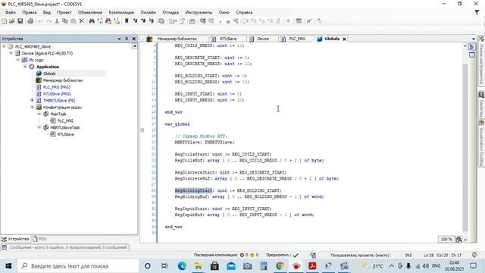Toggle bookmark using the bookmark icon
The image size is (485, 273).
tap(127, 21)
